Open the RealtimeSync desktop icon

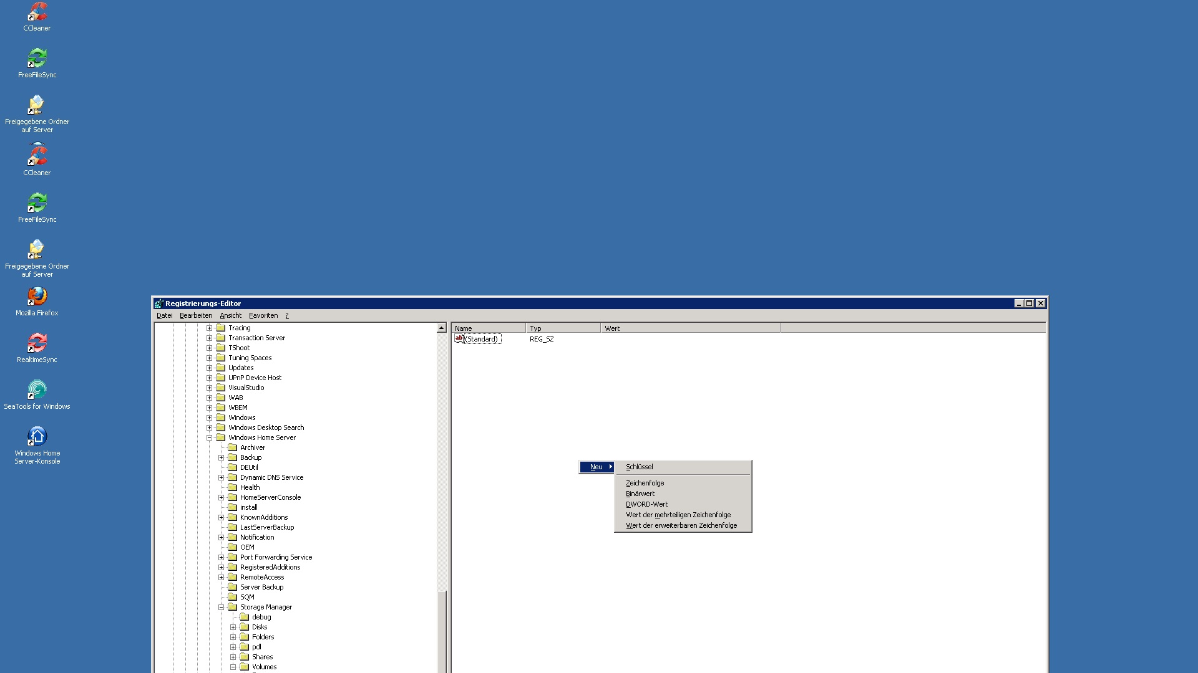(37, 344)
